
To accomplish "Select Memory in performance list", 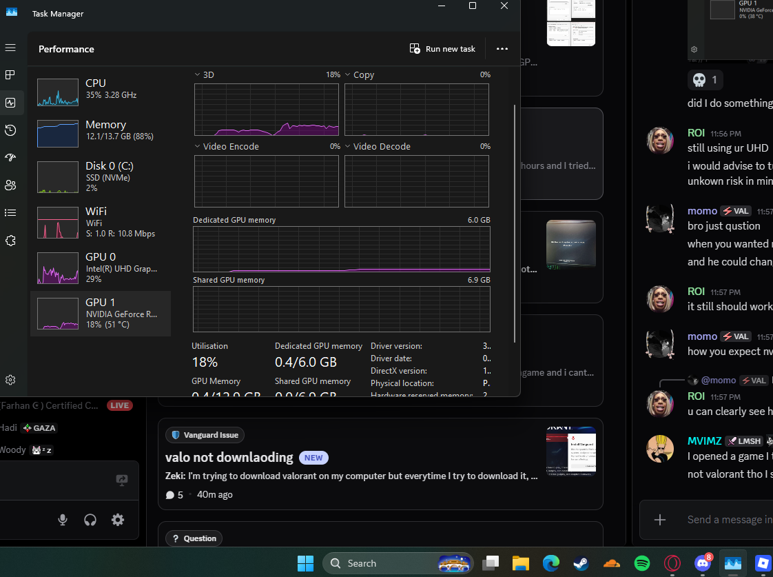I will (101, 134).
